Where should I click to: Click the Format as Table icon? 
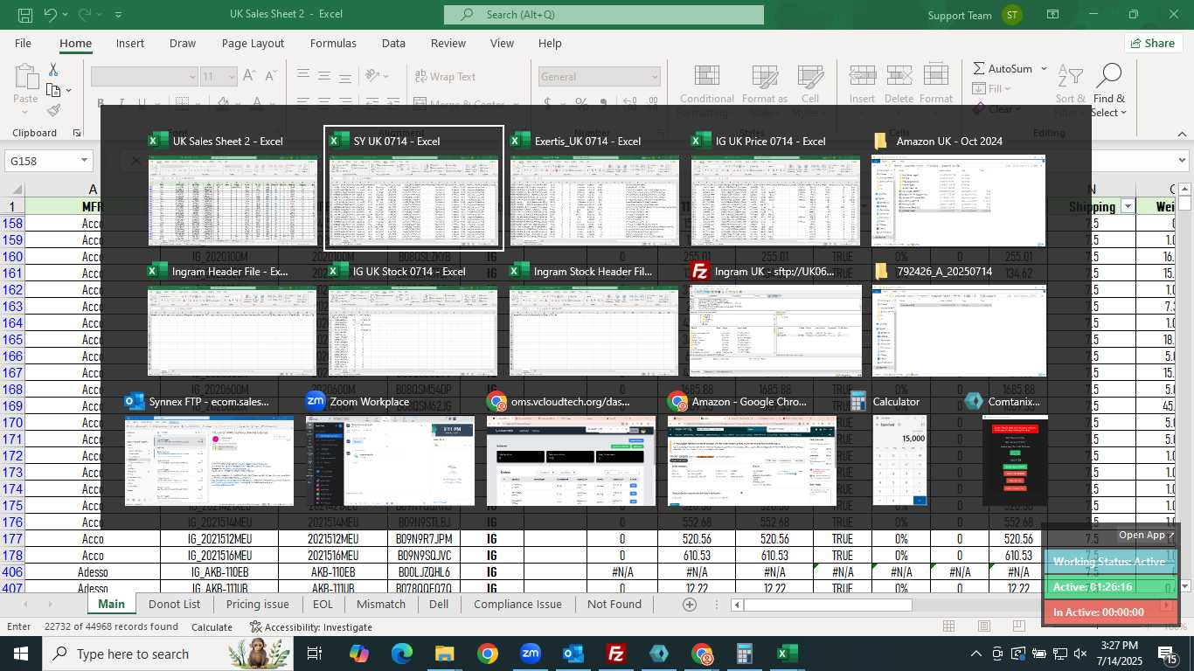pos(765,75)
